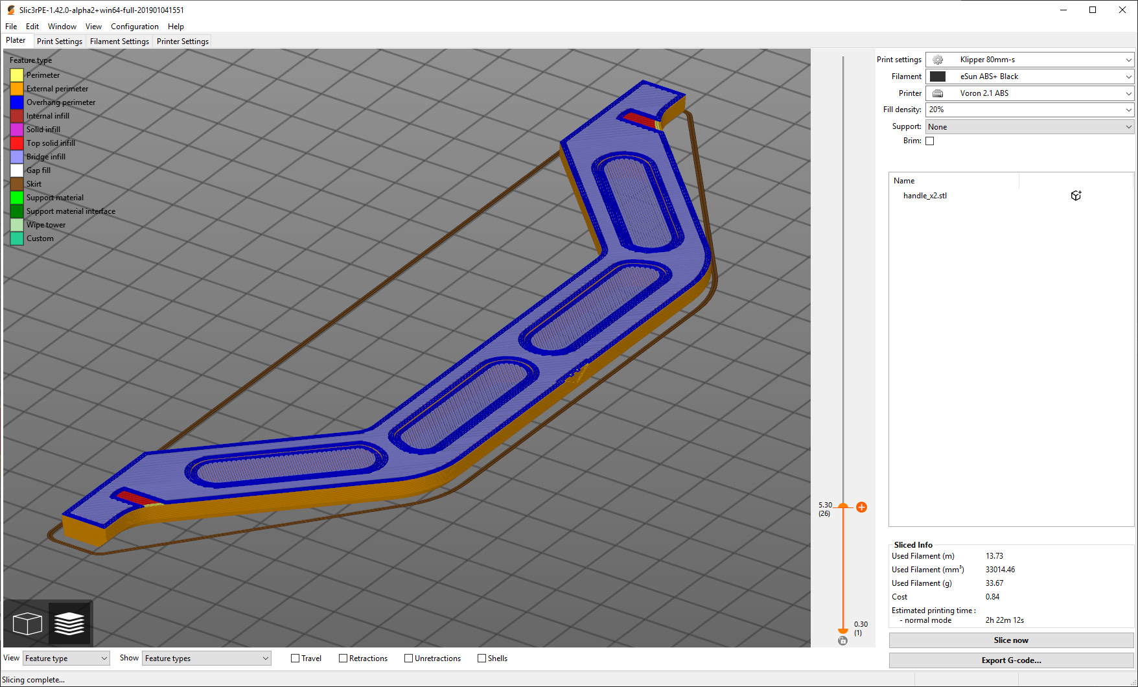Click the gear icon in Print settings
1138x687 pixels.
click(x=938, y=60)
